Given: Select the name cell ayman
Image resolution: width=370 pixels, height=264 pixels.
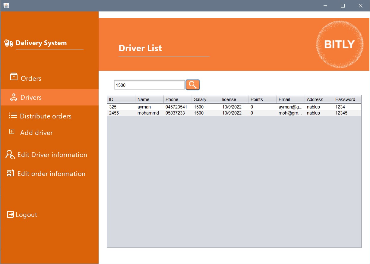Looking at the screenshot, I should [x=150, y=107].
